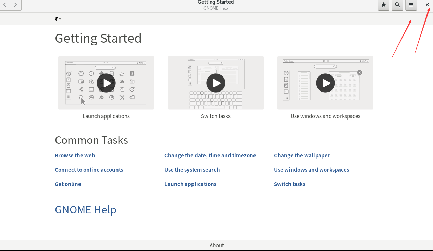Open the Get online link
The height and width of the screenshot is (251, 433).
pyautogui.click(x=68, y=184)
